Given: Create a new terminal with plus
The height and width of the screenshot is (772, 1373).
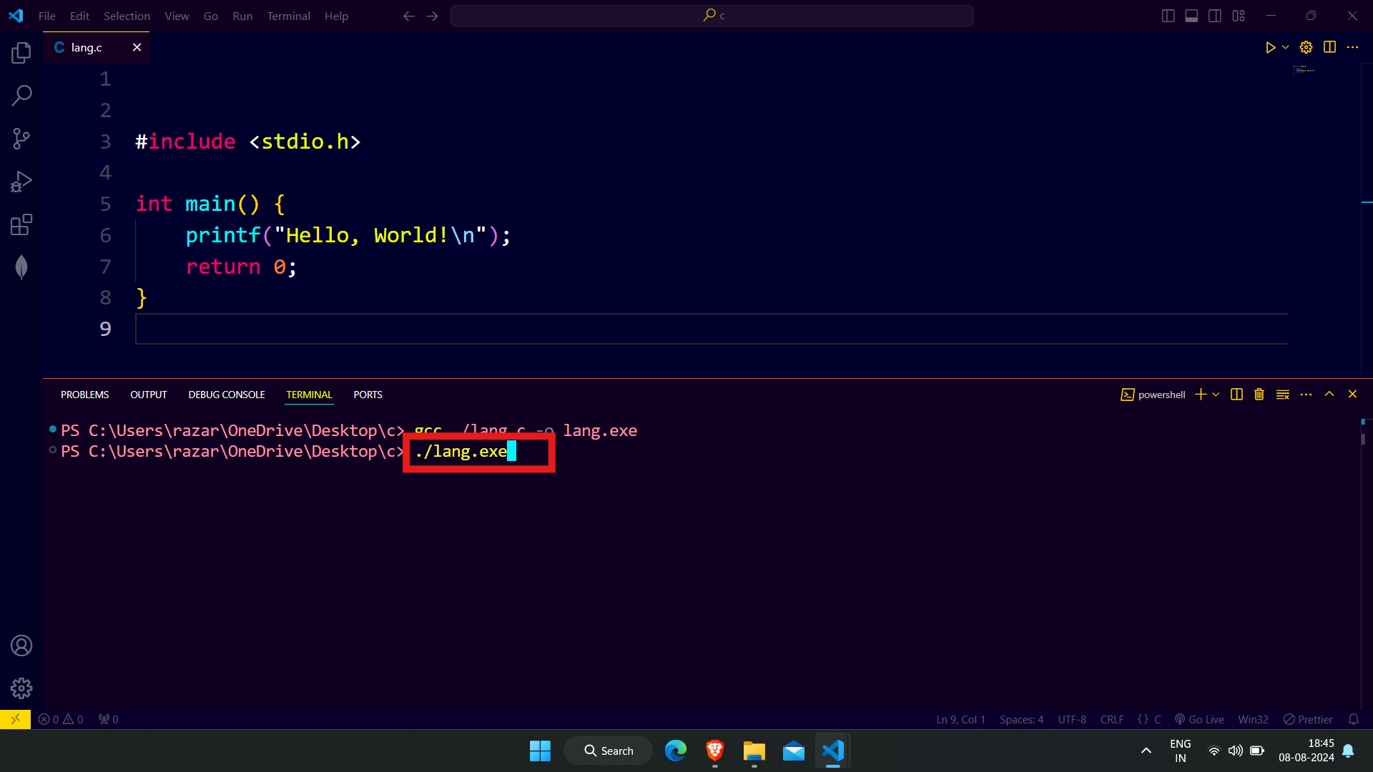Looking at the screenshot, I should click(x=1201, y=395).
